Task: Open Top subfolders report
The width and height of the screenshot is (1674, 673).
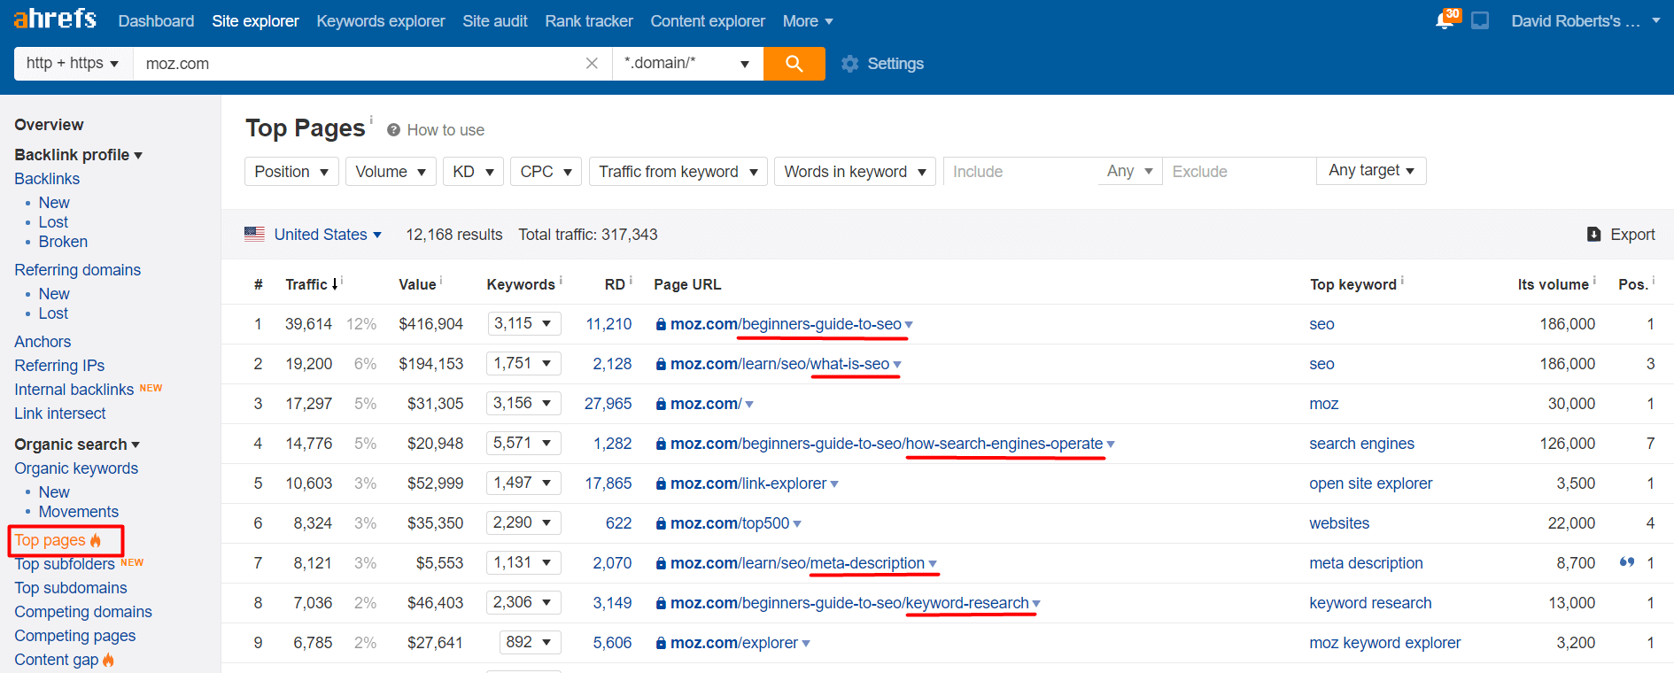Action: [x=65, y=564]
